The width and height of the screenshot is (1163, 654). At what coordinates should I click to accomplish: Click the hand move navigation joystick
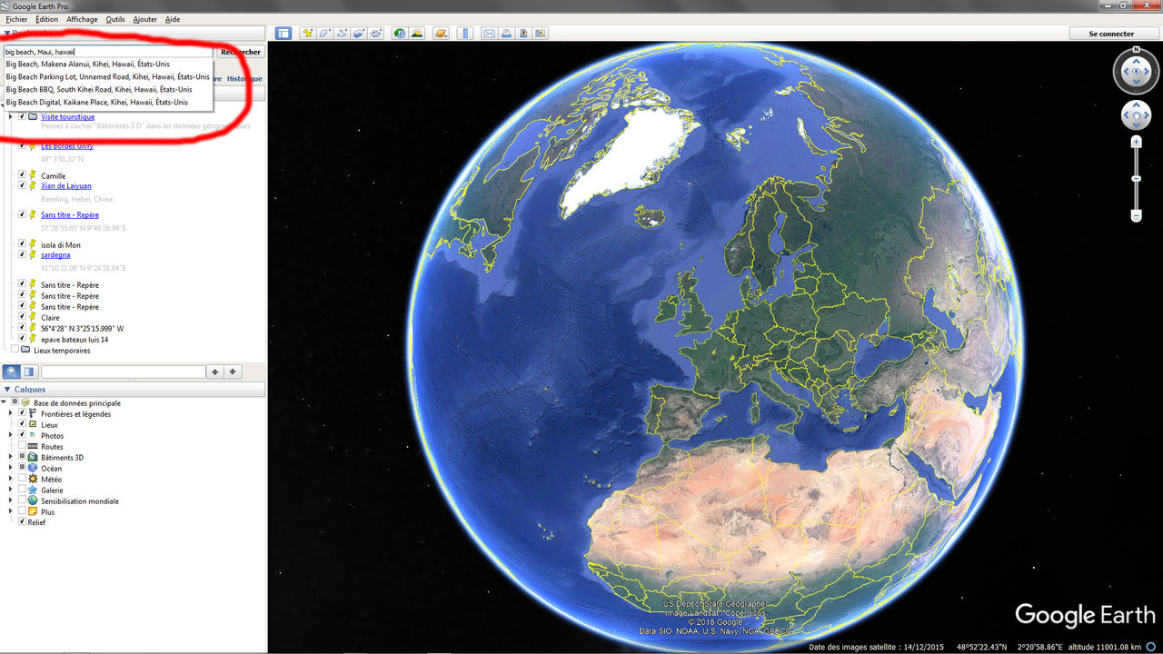[1136, 115]
